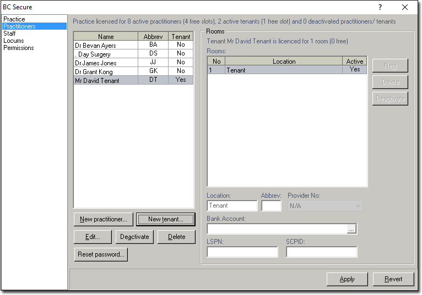The width and height of the screenshot is (422, 295).
Task: Revert the changes
Action: [x=393, y=279]
